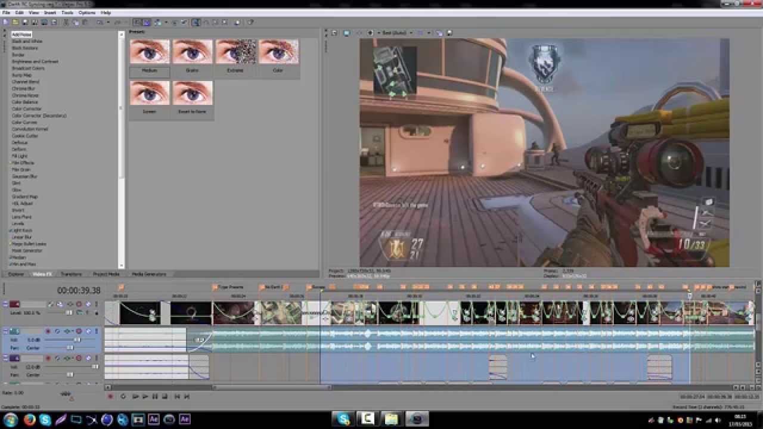The height and width of the screenshot is (429, 763).
Task: Open the Edit menu
Action: click(x=20, y=13)
